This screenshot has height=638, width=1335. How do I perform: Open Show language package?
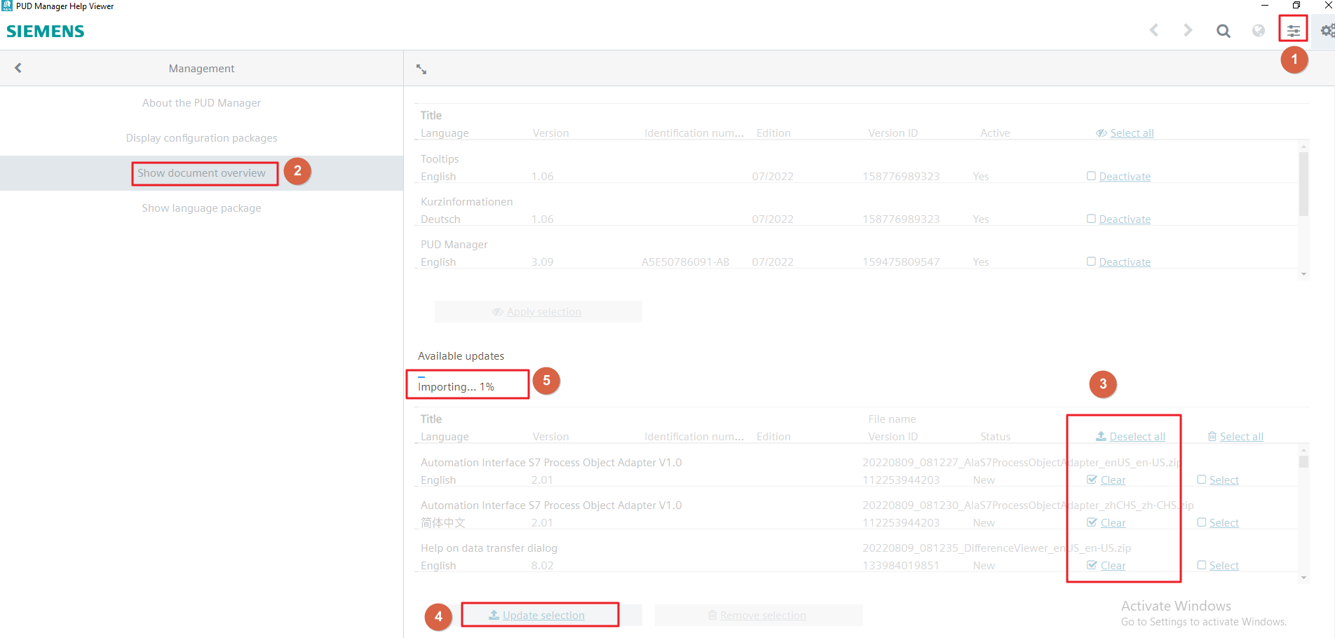pos(201,208)
